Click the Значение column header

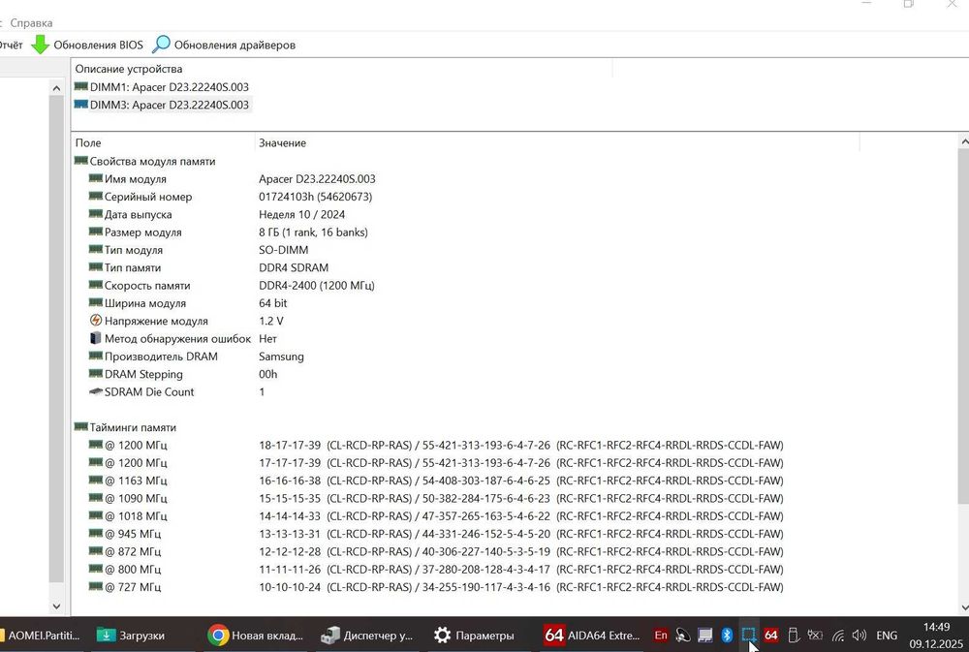[282, 142]
